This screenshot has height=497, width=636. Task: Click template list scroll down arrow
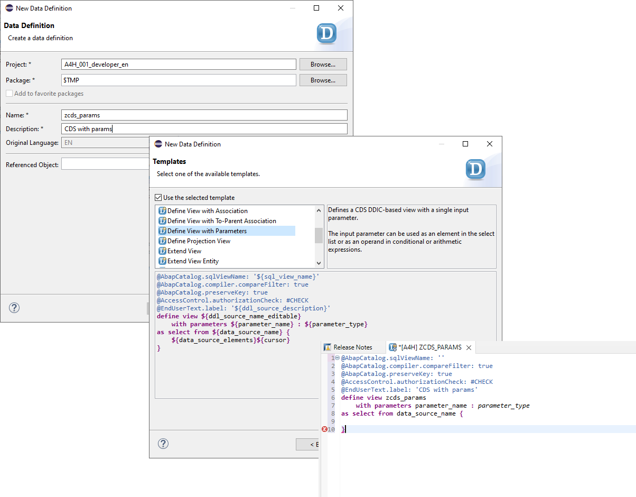click(319, 263)
